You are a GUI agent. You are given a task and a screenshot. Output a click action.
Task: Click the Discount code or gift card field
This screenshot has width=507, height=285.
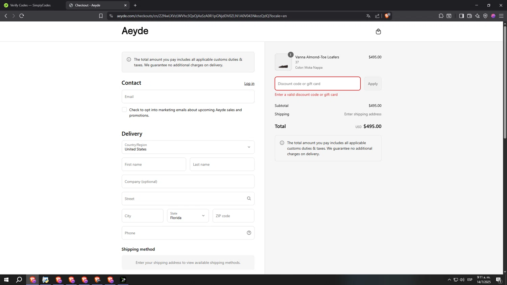[x=318, y=84]
